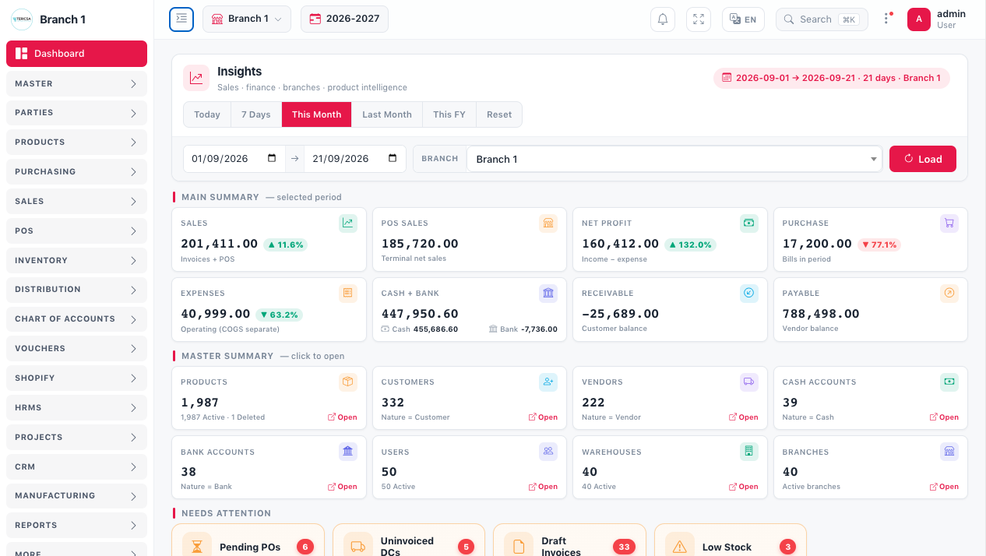Select the 7 Days period tab
This screenshot has width=986, height=556.
tap(256, 114)
